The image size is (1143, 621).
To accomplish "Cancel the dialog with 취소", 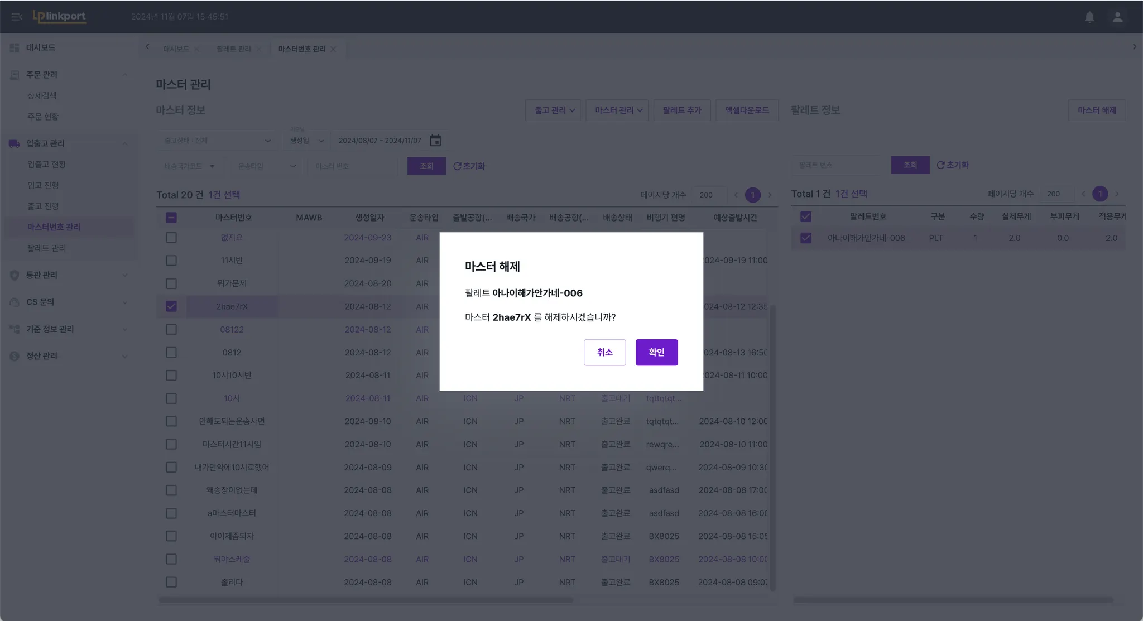I will [604, 352].
